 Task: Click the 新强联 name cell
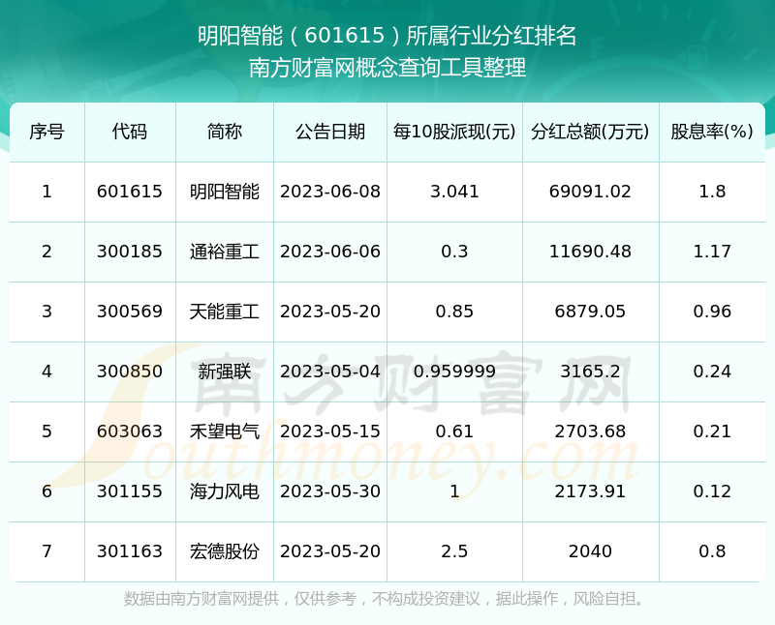click(x=225, y=372)
